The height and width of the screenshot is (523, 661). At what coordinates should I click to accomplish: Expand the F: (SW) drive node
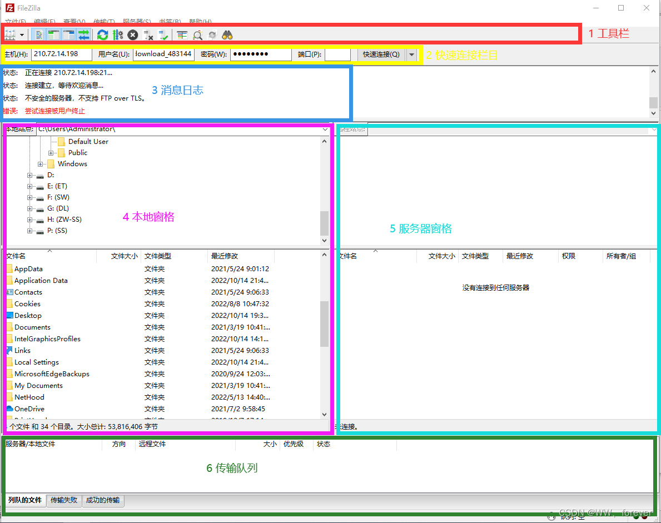29,198
